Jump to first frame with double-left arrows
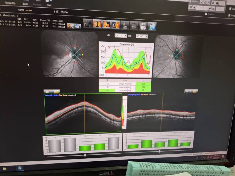This screenshot has width=235, height=176. (x=190, y=7)
